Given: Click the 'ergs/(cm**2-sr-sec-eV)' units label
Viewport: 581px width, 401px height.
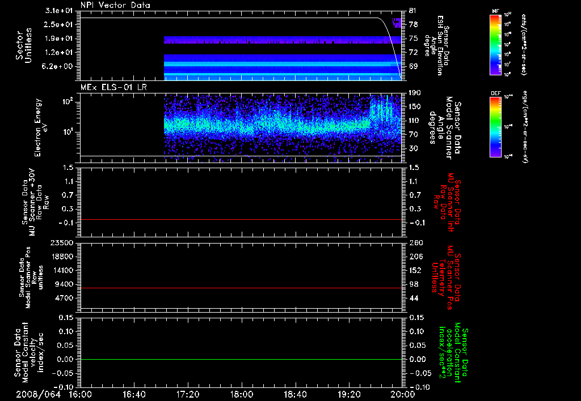Looking at the screenshot, I should click(x=525, y=127).
